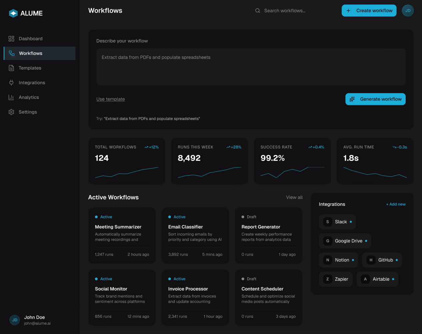Go to Templates in the sidebar

pyautogui.click(x=40, y=68)
